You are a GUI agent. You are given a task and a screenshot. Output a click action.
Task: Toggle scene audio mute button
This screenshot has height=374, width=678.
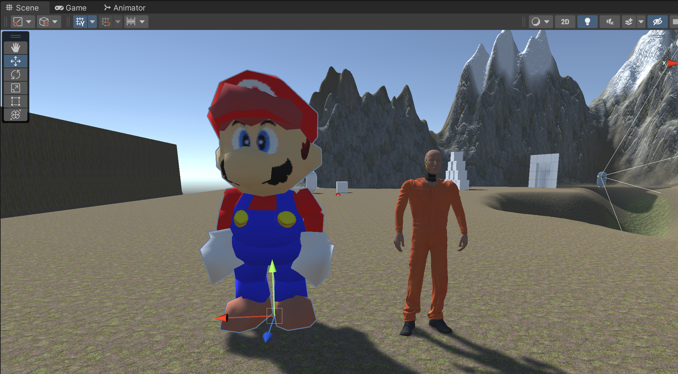pos(609,22)
